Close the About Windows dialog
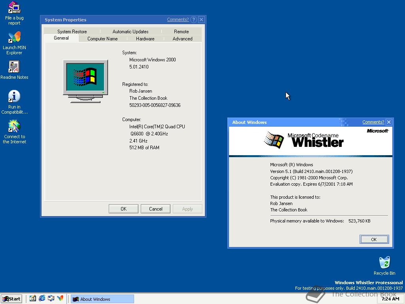The height and width of the screenshot is (304, 405). [389, 122]
